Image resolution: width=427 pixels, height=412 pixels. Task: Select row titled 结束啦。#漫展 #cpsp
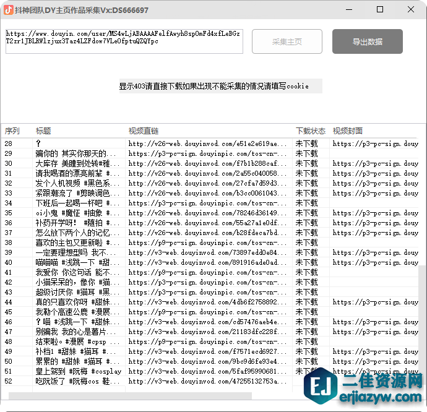click(x=210, y=341)
